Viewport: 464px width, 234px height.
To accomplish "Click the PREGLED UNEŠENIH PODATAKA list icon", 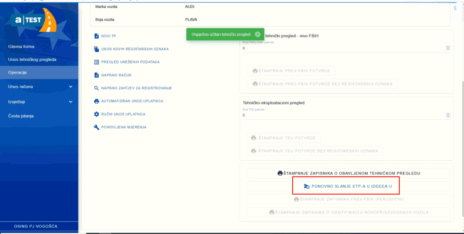I will tap(96, 62).
